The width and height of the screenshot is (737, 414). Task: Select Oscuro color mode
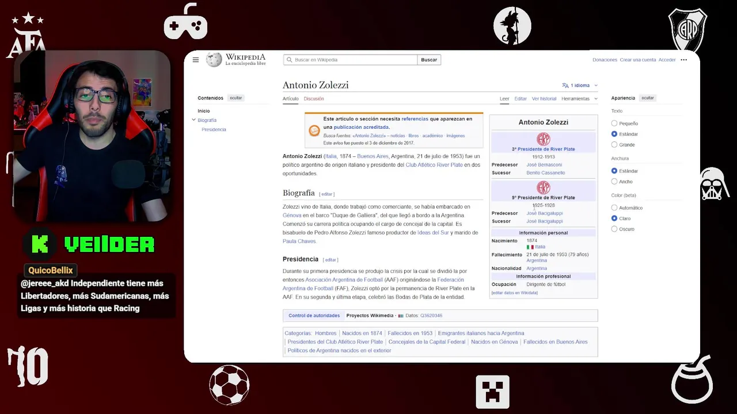(x=614, y=229)
